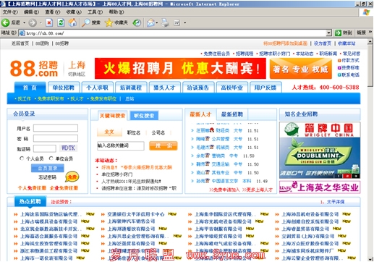
Task: Click the orange 搜索 button
Action: click(x=163, y=145)
